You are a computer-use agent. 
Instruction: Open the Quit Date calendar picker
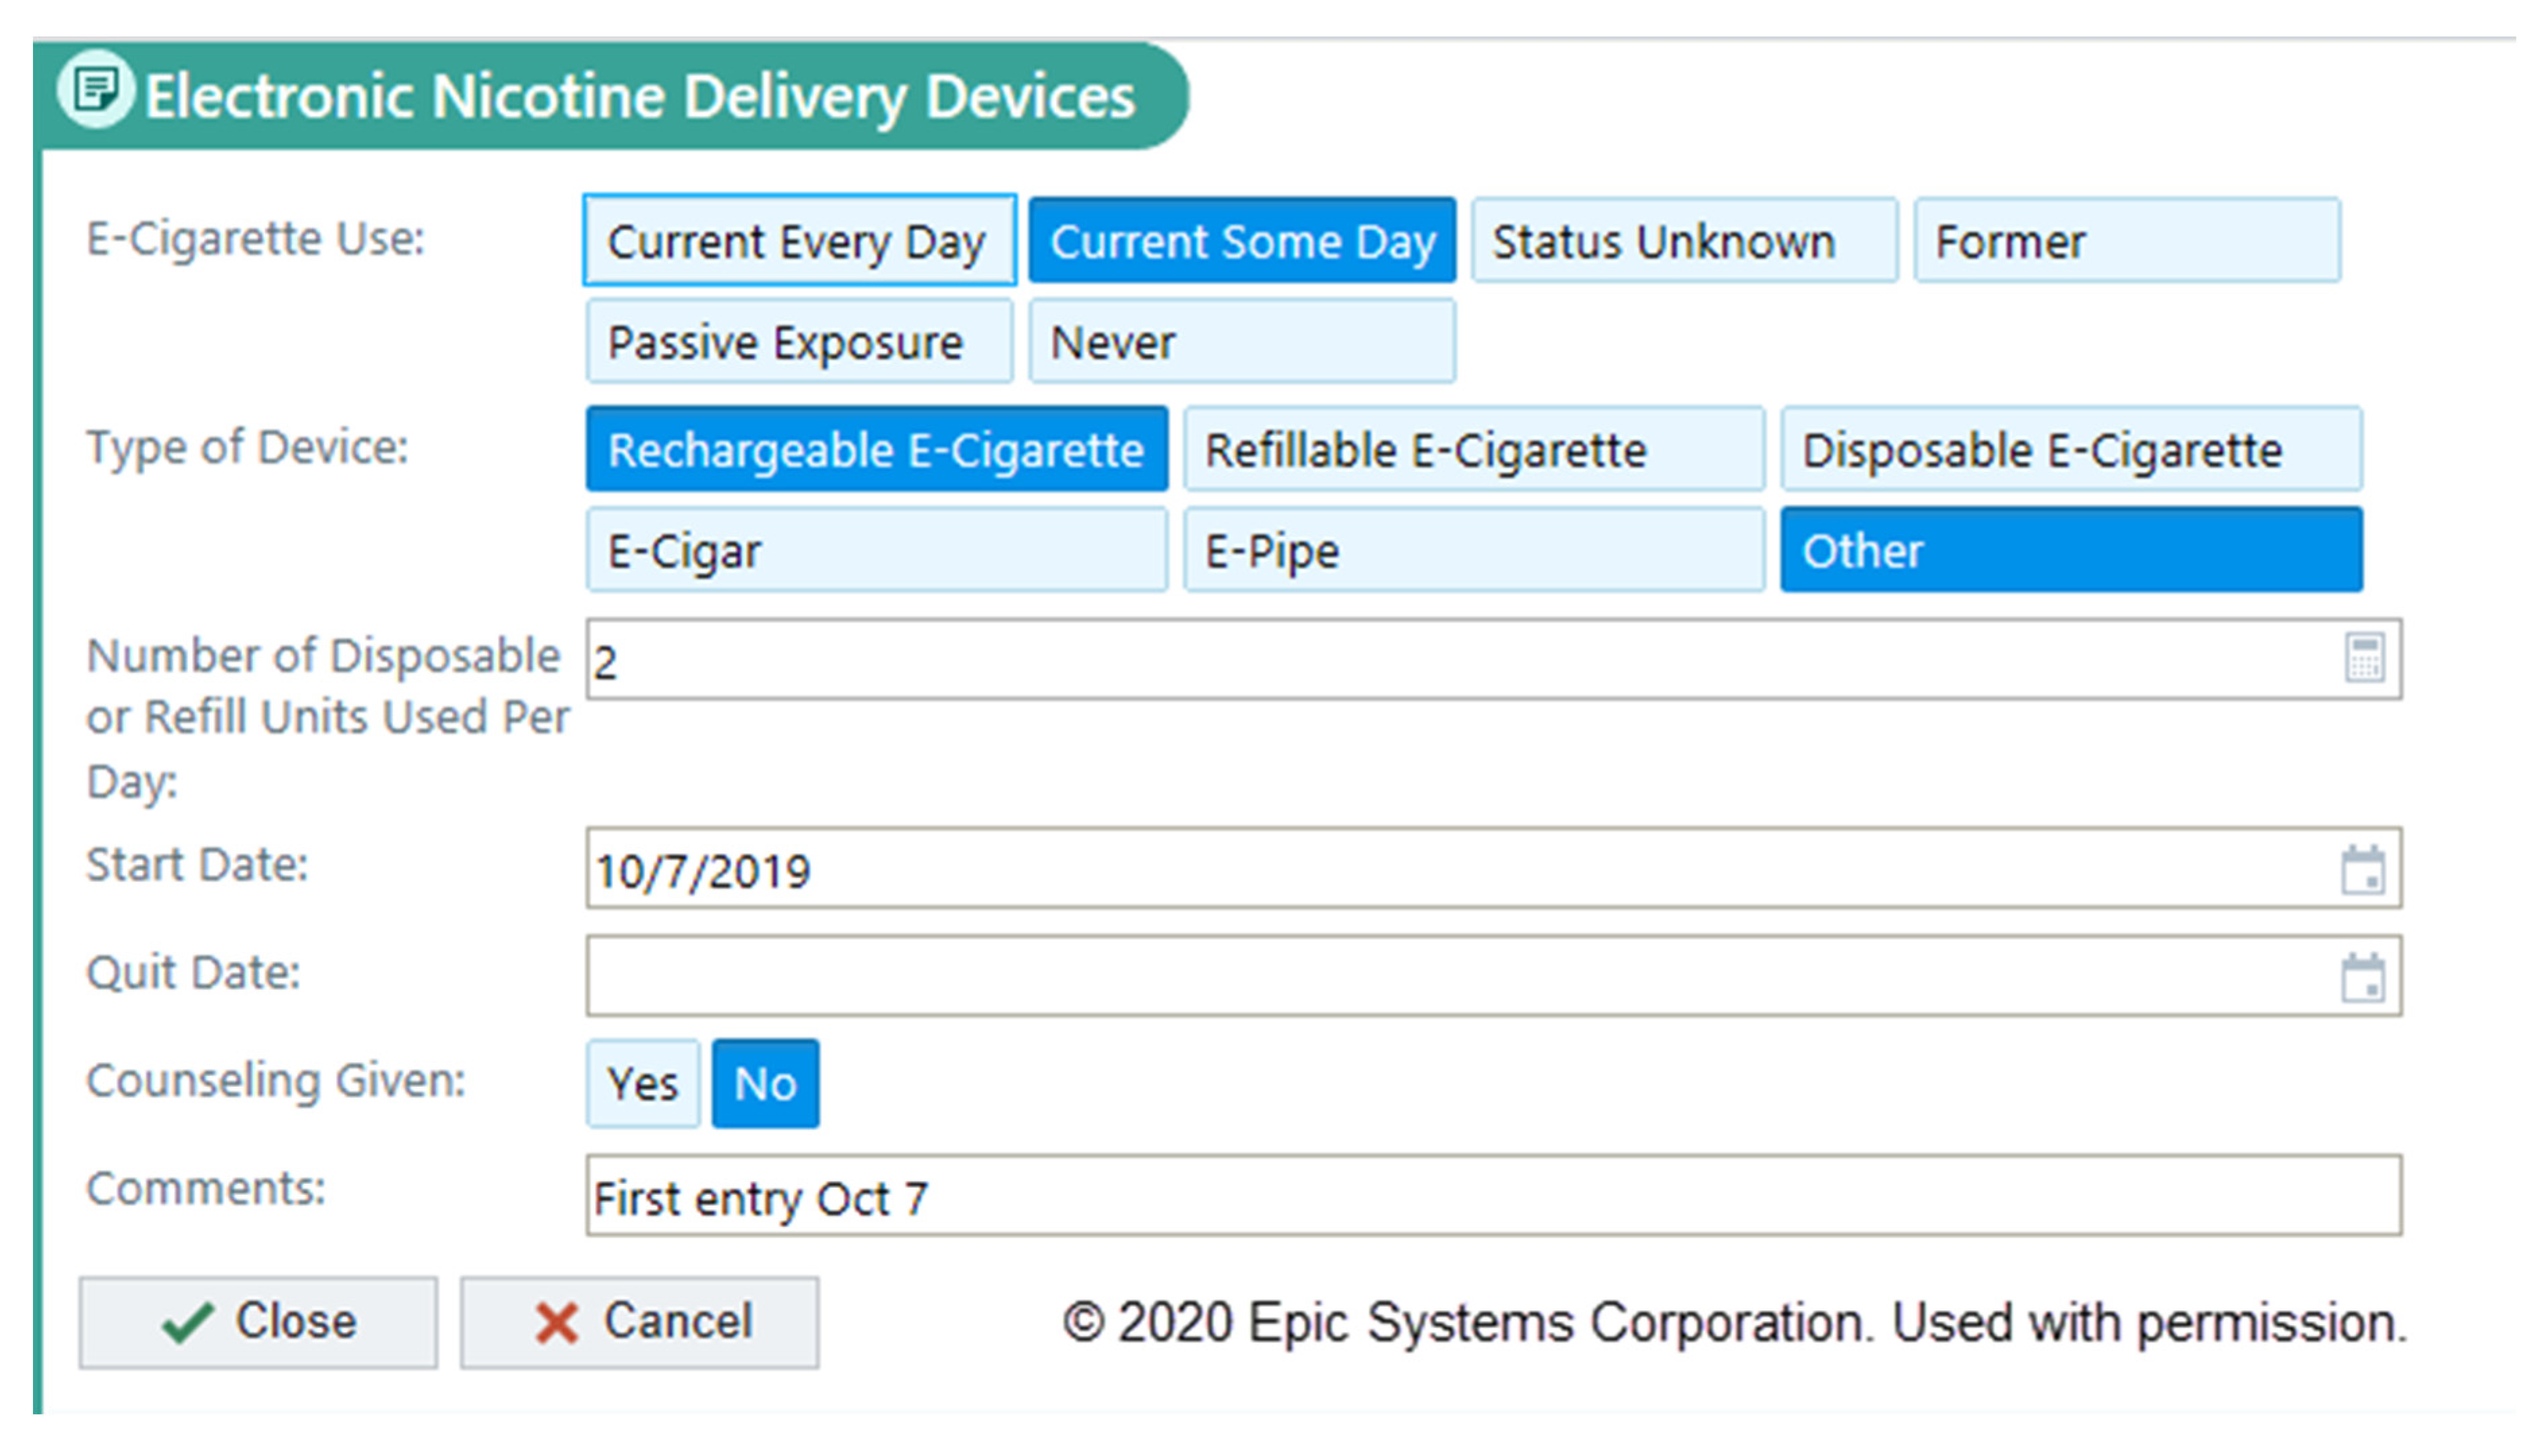click(x=2363, y=978)
